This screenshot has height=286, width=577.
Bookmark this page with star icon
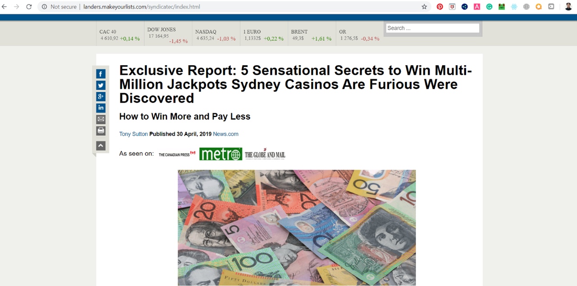coord(424,7)
